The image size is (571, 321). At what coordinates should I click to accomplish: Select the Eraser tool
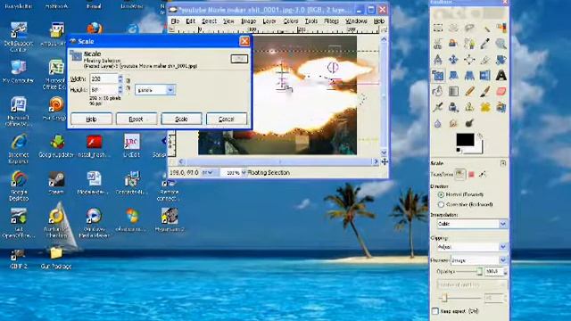pyautogui.click(x=501, y=91)
